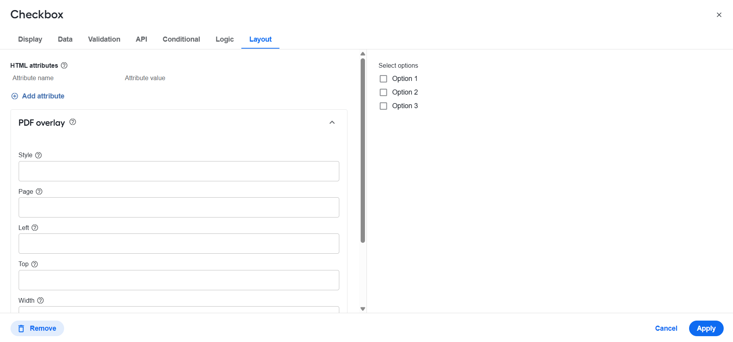Click the Attribute name column header
733x342 pixels.
[33, 78]
